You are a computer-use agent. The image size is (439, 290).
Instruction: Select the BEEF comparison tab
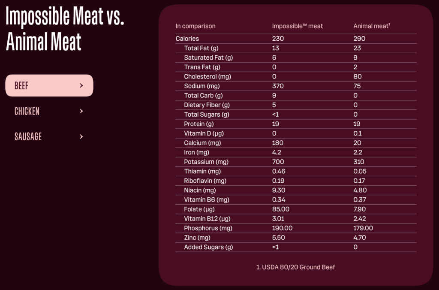coord(49,85)
